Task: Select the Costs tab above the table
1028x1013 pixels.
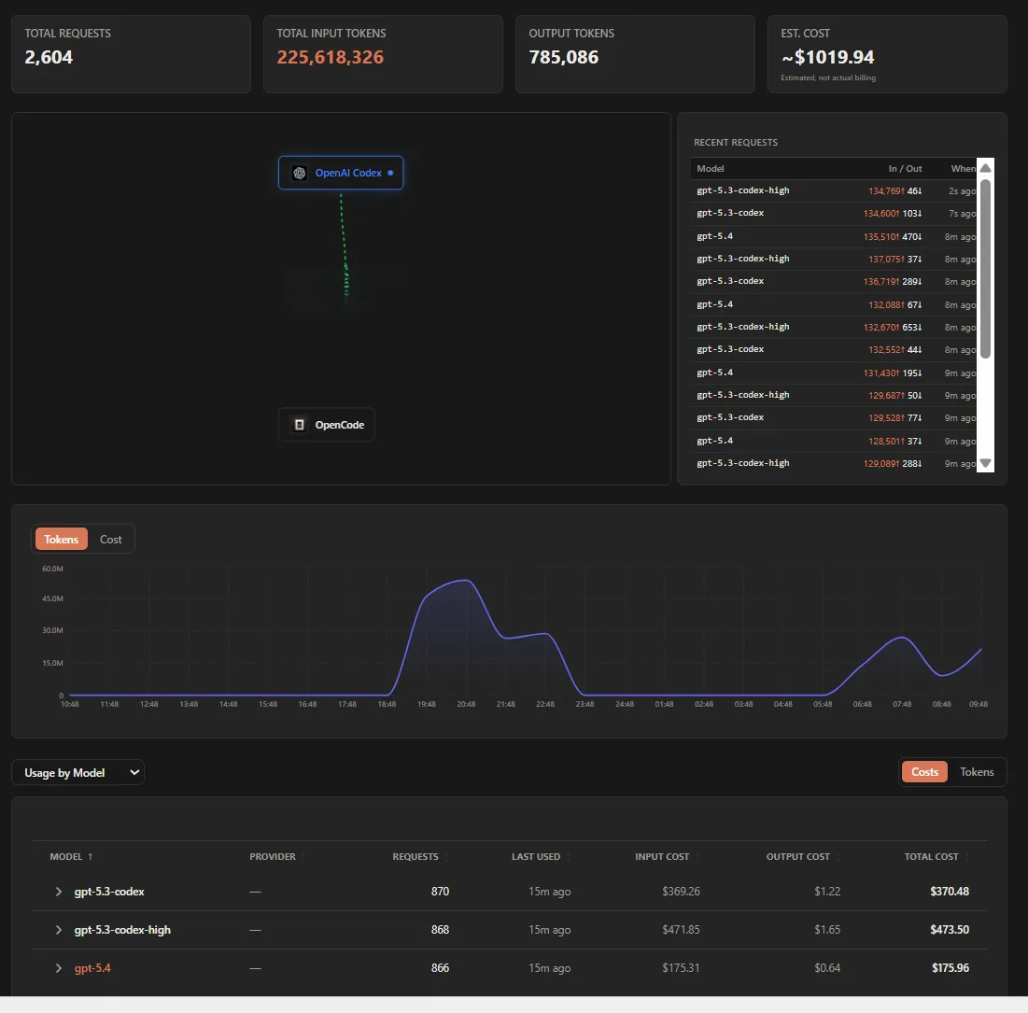Action: [924, 772]
